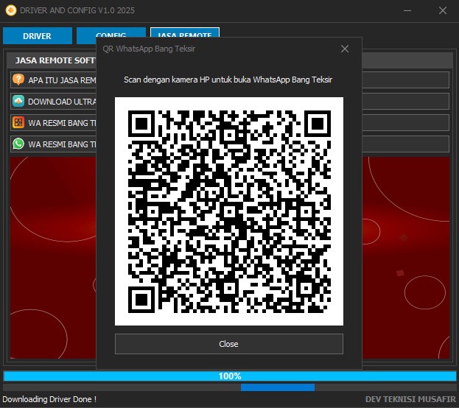Screen dimensions: 459x408
Task: Click the app logo icon in title bar
Action: [x=11, y=10]
